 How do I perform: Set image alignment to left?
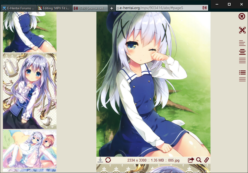point(242,43)
